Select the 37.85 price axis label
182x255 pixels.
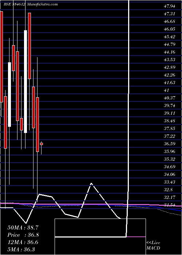coord(170,129)
